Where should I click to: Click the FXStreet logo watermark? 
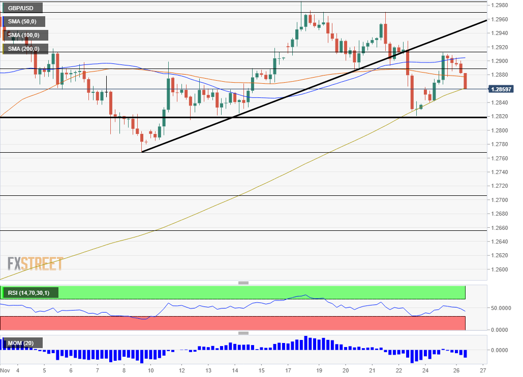[35, 263]
